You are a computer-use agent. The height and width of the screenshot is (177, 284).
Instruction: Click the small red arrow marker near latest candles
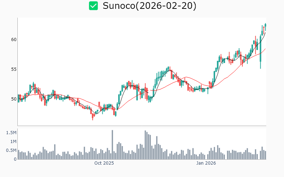click(263, 27)
